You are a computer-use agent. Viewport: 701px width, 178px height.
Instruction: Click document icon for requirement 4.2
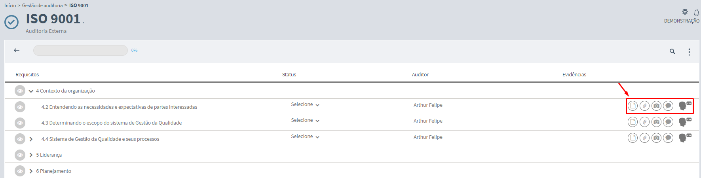click(x=633, y=106)
